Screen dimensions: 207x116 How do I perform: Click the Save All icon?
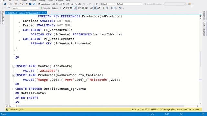point(34,4)
